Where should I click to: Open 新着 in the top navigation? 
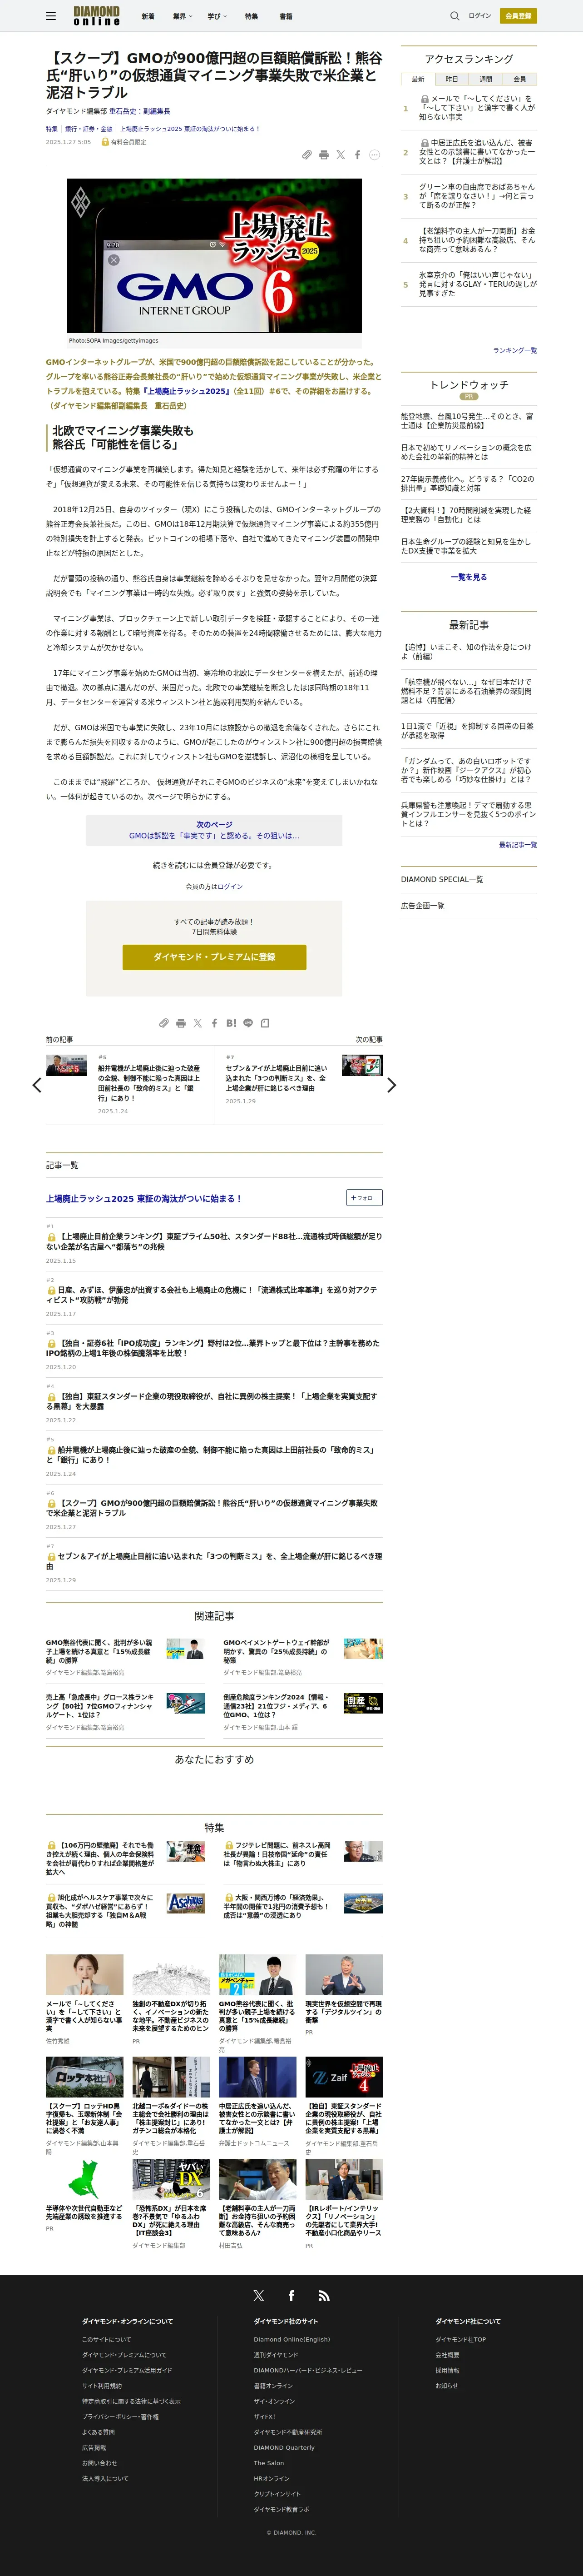click(148, 16)
